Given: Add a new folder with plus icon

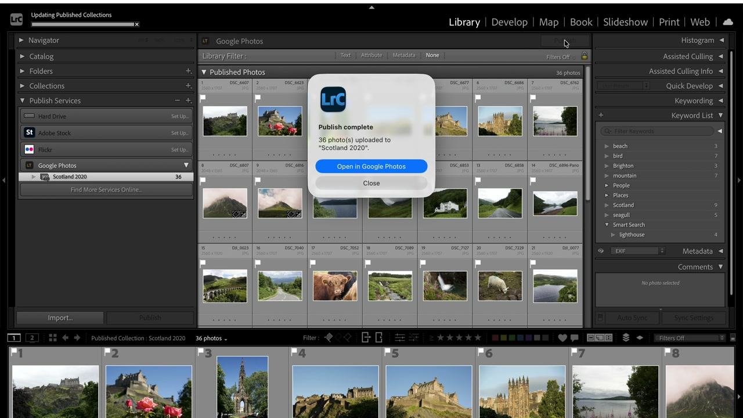Looking at the screenshot, I should tap(188, 71).
